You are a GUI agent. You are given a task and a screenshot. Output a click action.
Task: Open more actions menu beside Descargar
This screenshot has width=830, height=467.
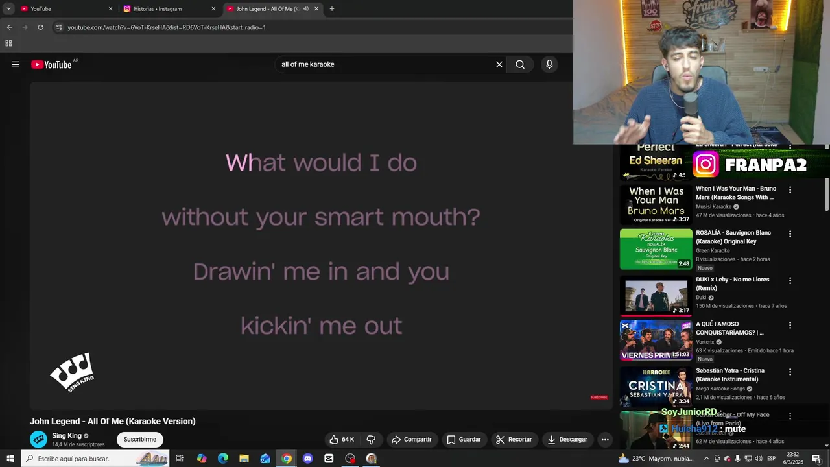pos(605,439)
